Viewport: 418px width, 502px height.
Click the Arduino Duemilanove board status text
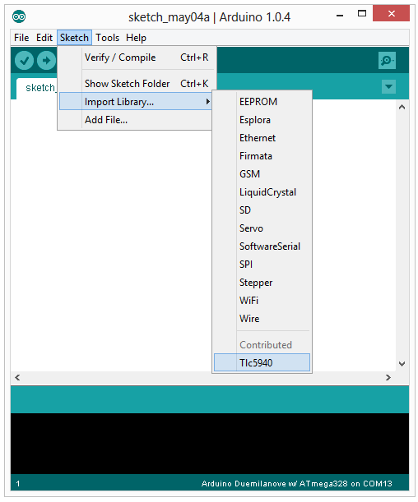pyautogui.click(x=296, y=483)
